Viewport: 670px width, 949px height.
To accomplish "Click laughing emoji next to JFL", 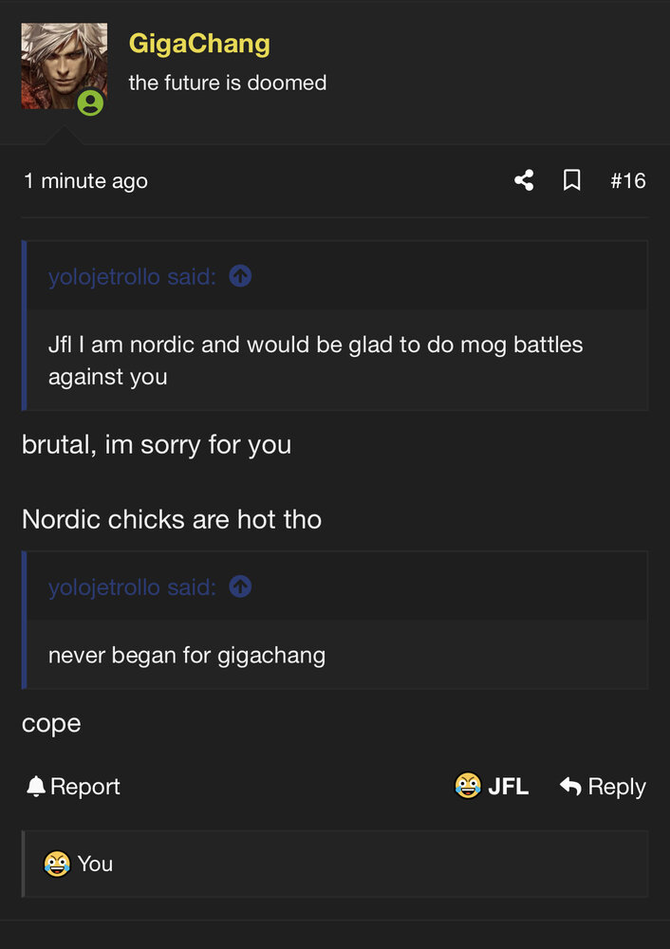I will 467,786.
